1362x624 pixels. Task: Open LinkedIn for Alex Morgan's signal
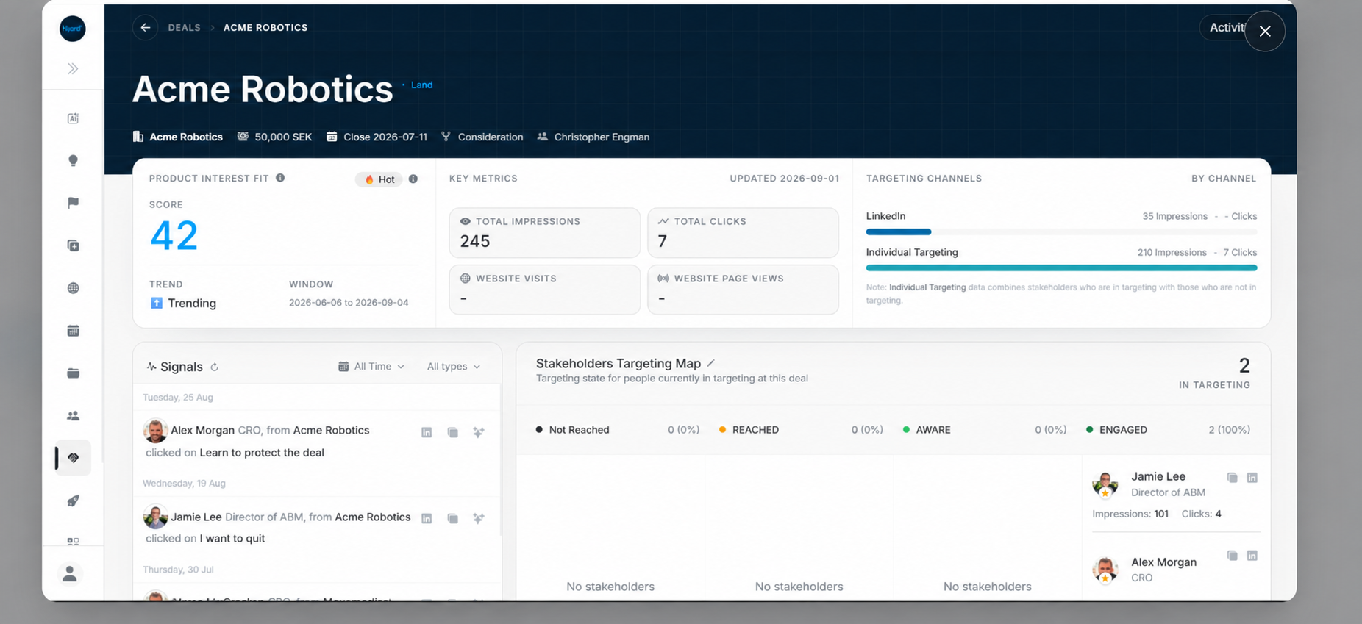point(427,432)
